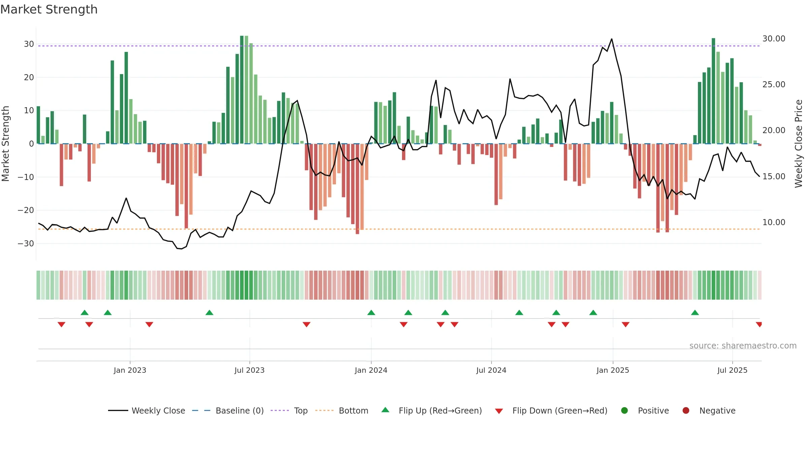Click the 15.00 price axis label
The image size is (808, 455).
coord(774,177)
